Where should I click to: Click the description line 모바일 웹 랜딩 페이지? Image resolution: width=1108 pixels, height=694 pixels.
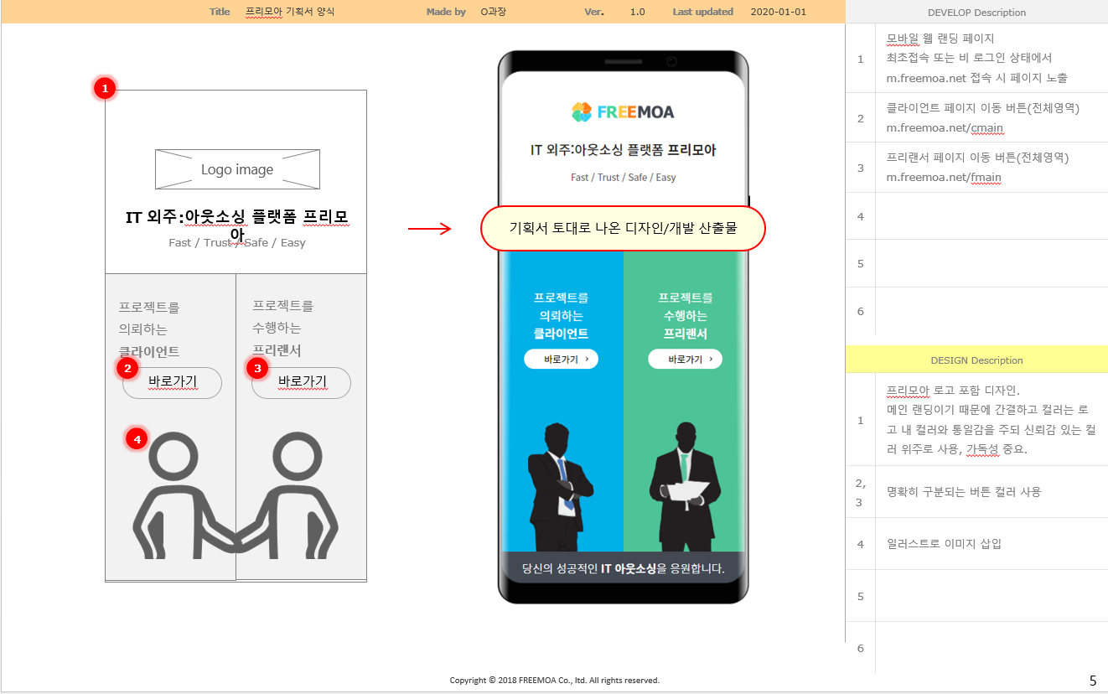coord(940,39)
